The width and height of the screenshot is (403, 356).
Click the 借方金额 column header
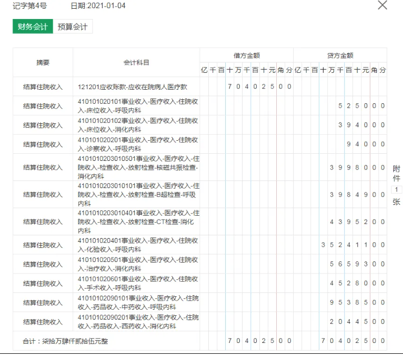pyautogui.click(x=246, y=55)
